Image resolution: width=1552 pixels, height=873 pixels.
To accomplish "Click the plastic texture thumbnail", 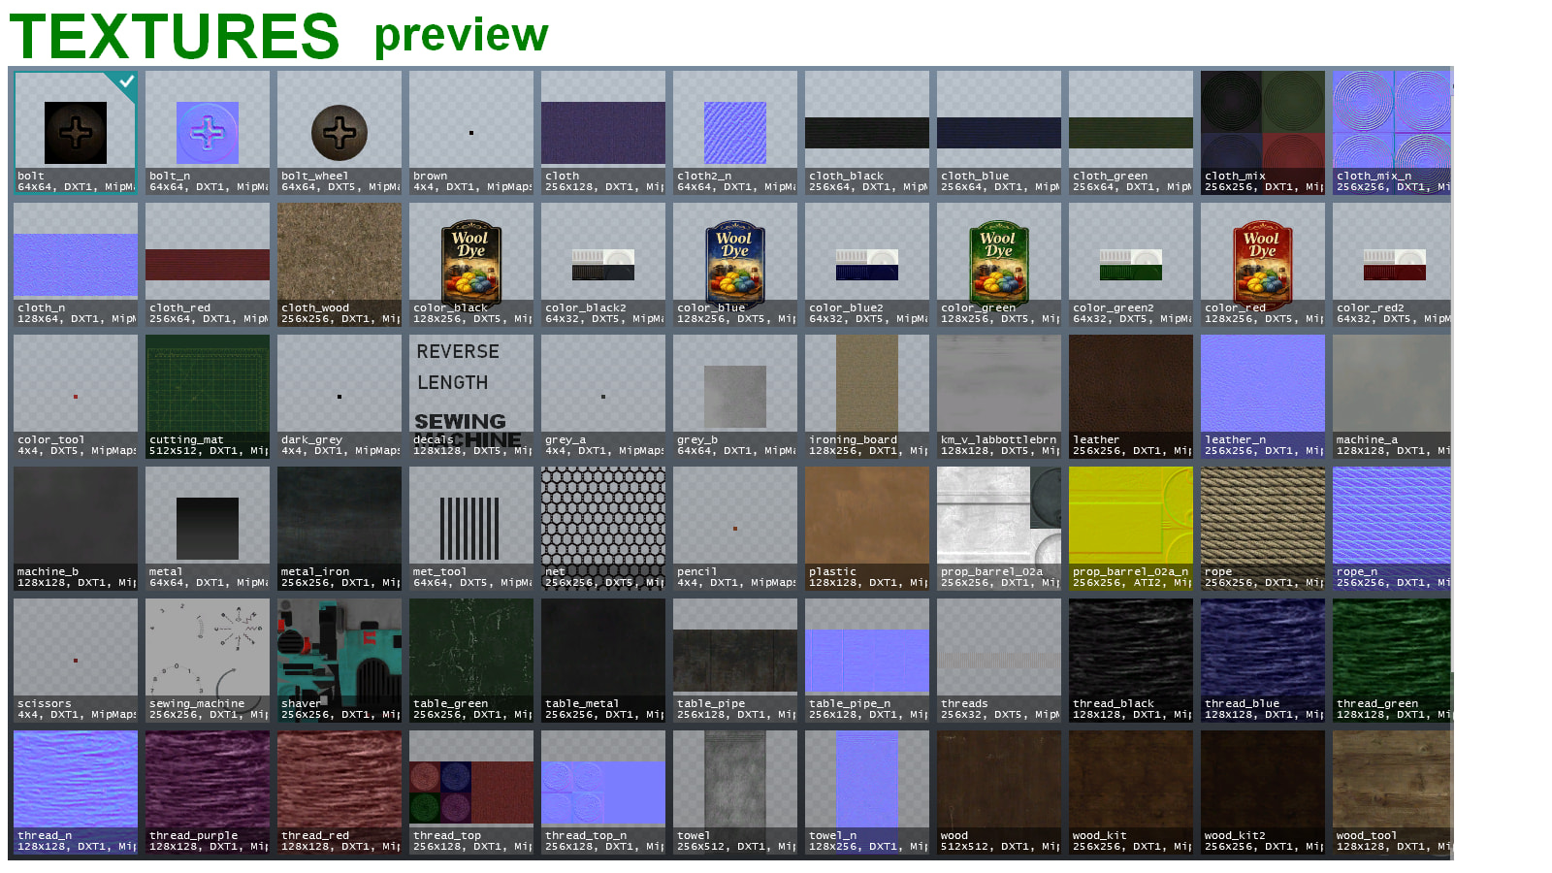I will click(867, 529).
